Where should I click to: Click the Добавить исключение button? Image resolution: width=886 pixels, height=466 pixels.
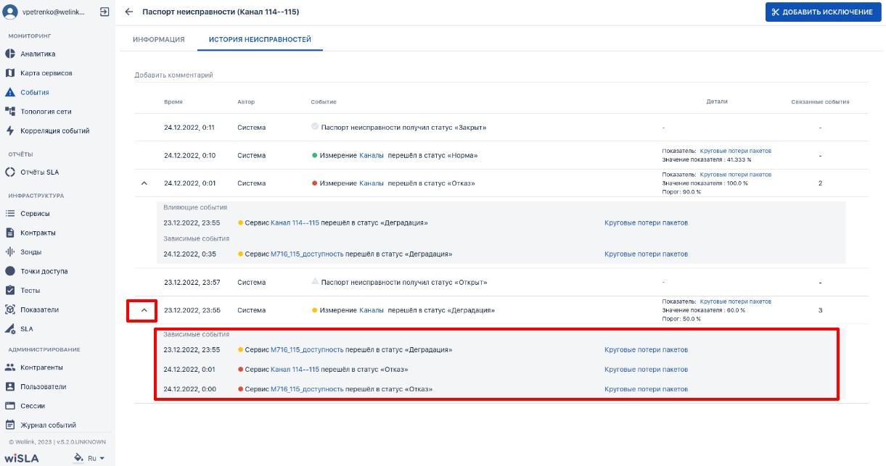coord(823,12)
